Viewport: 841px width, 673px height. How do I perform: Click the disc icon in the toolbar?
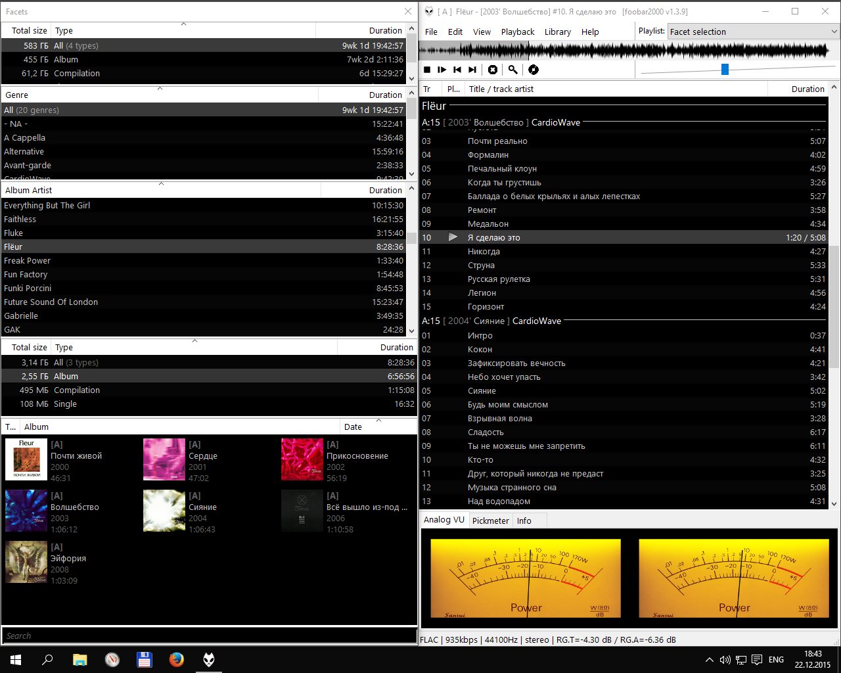[x=534, y=70]
